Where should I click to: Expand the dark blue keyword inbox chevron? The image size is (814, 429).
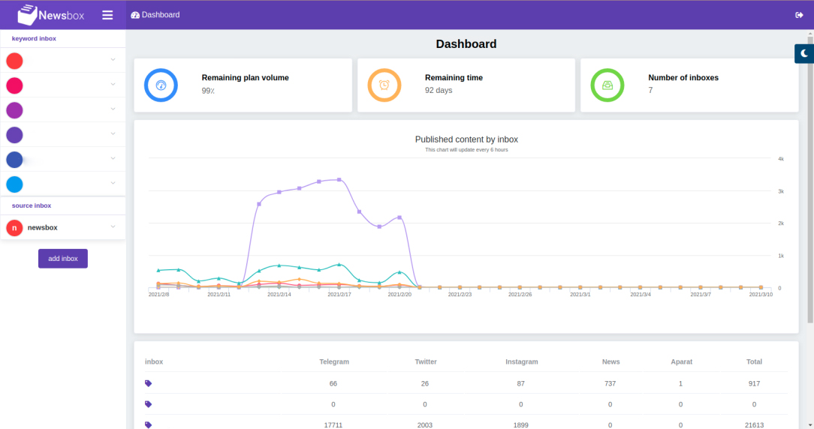coord(113,158)
